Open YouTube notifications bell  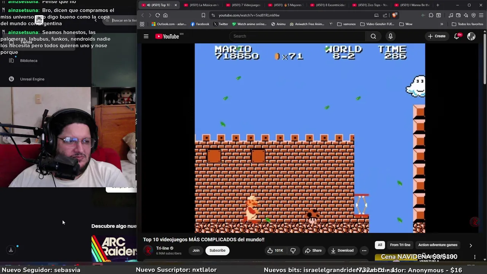(x=457, y=36)
